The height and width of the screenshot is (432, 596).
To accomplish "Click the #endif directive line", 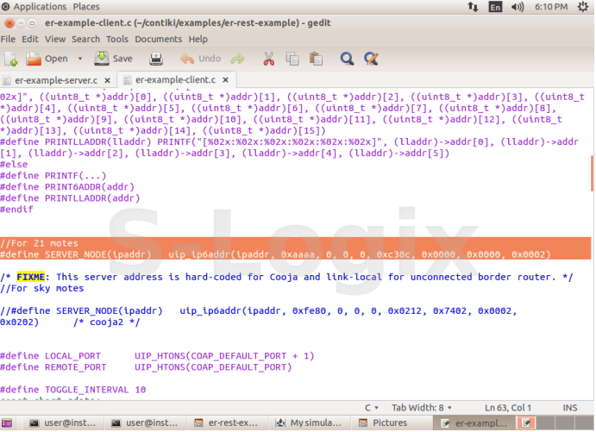I will tap(16, 210).
